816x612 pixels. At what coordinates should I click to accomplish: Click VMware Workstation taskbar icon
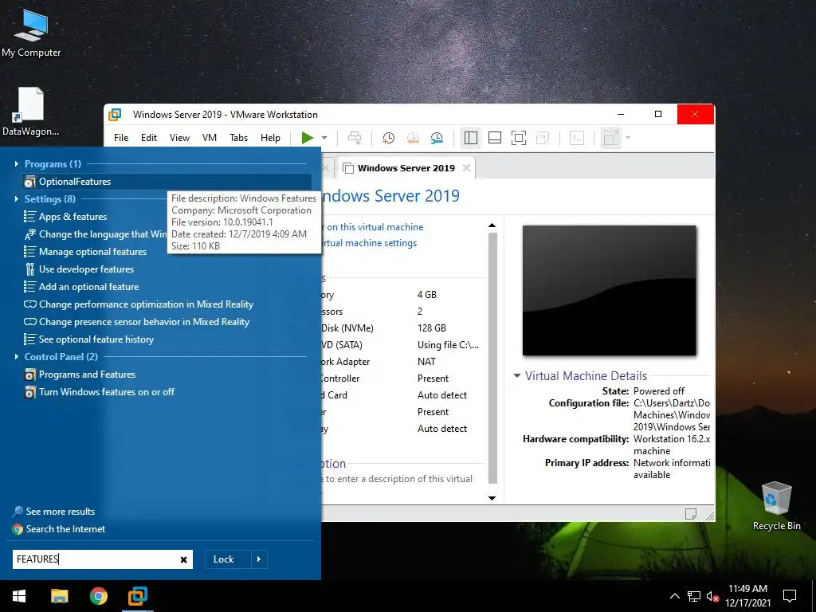coord(138,596)
